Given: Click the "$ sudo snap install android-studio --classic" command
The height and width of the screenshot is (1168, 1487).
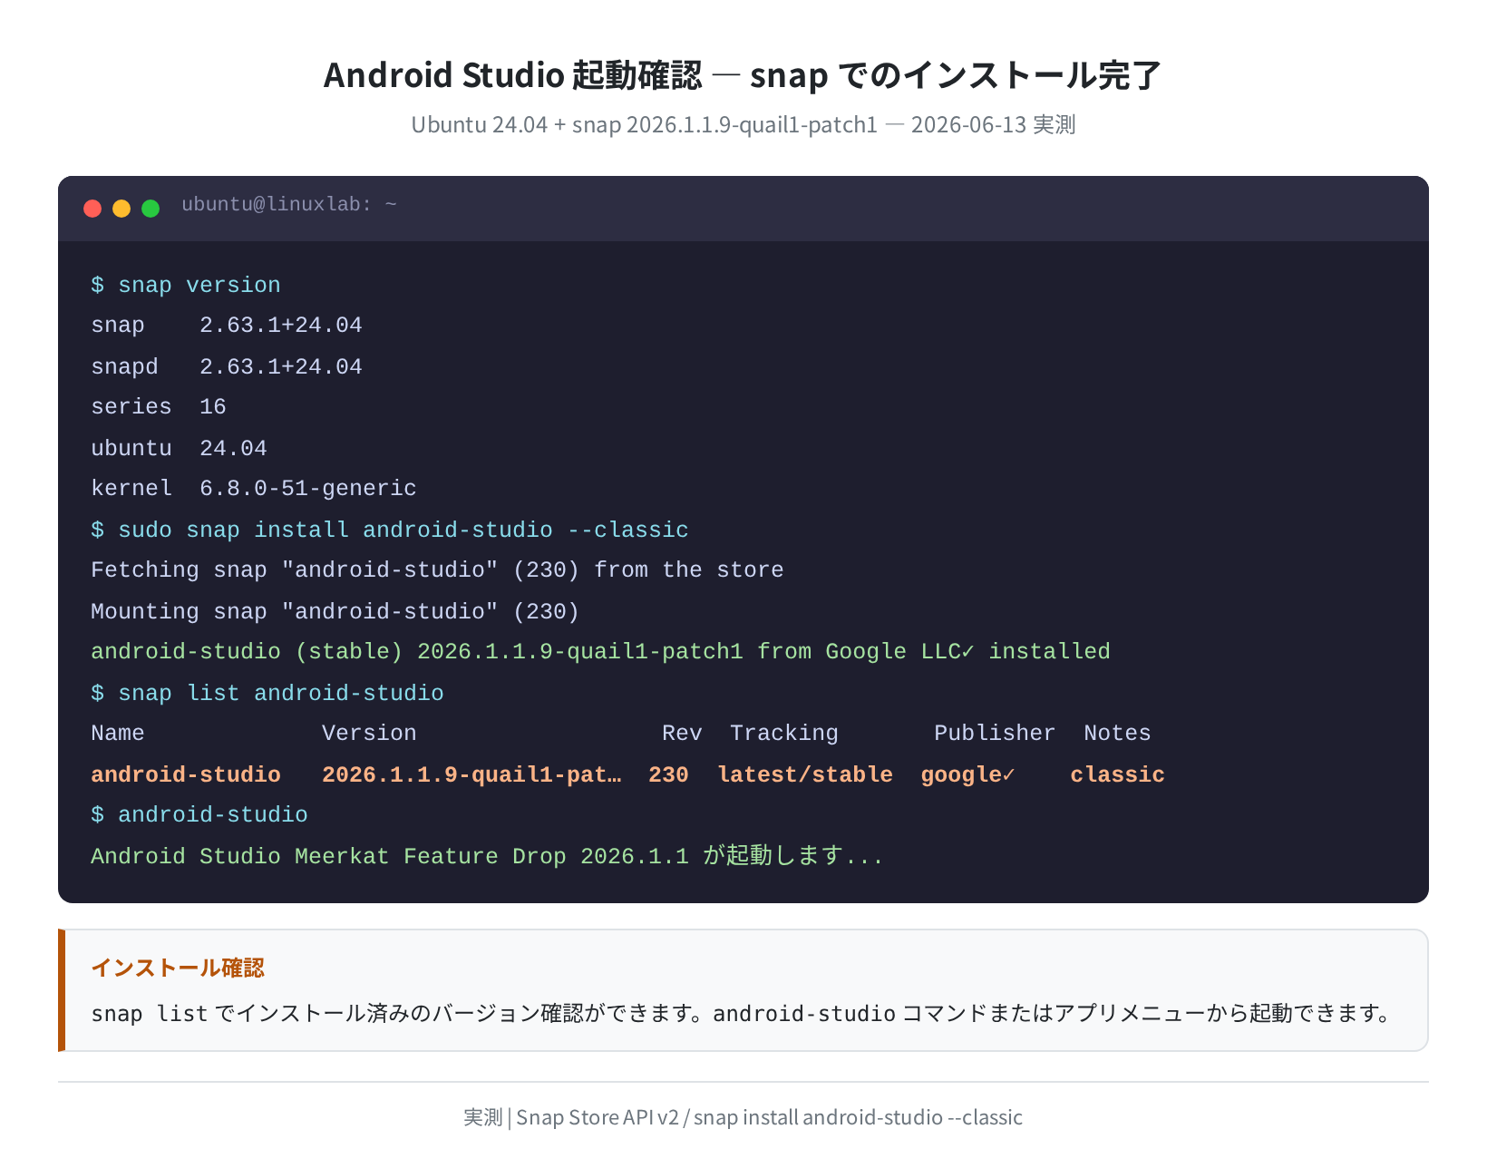Looking at the screenshot, I should [390, 530].
